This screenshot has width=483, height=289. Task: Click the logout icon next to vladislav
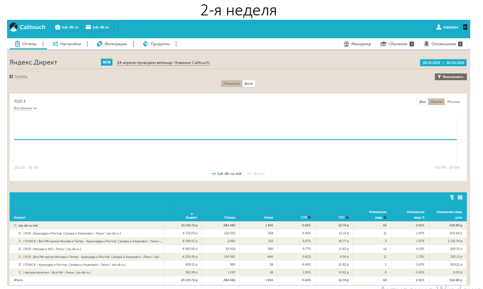coord(465,27)
